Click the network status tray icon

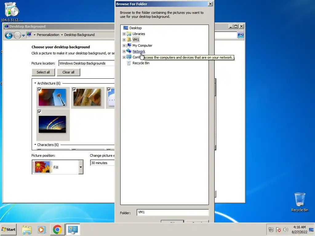point(271,230)
